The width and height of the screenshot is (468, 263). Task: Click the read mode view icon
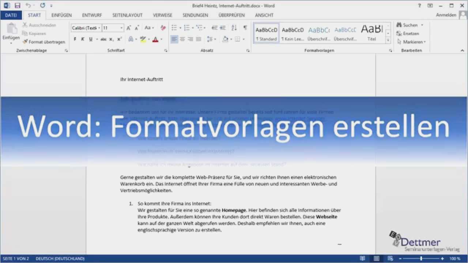(x=362, y=259)
